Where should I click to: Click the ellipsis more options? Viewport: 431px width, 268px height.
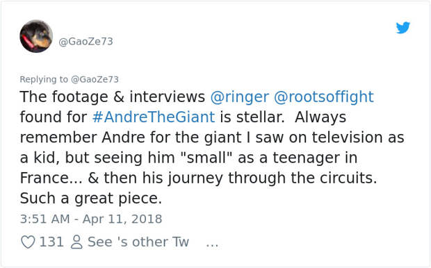213,243
